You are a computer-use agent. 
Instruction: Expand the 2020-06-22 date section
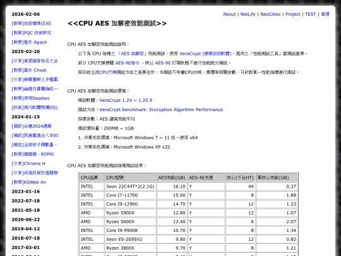(x=26, y=219)
